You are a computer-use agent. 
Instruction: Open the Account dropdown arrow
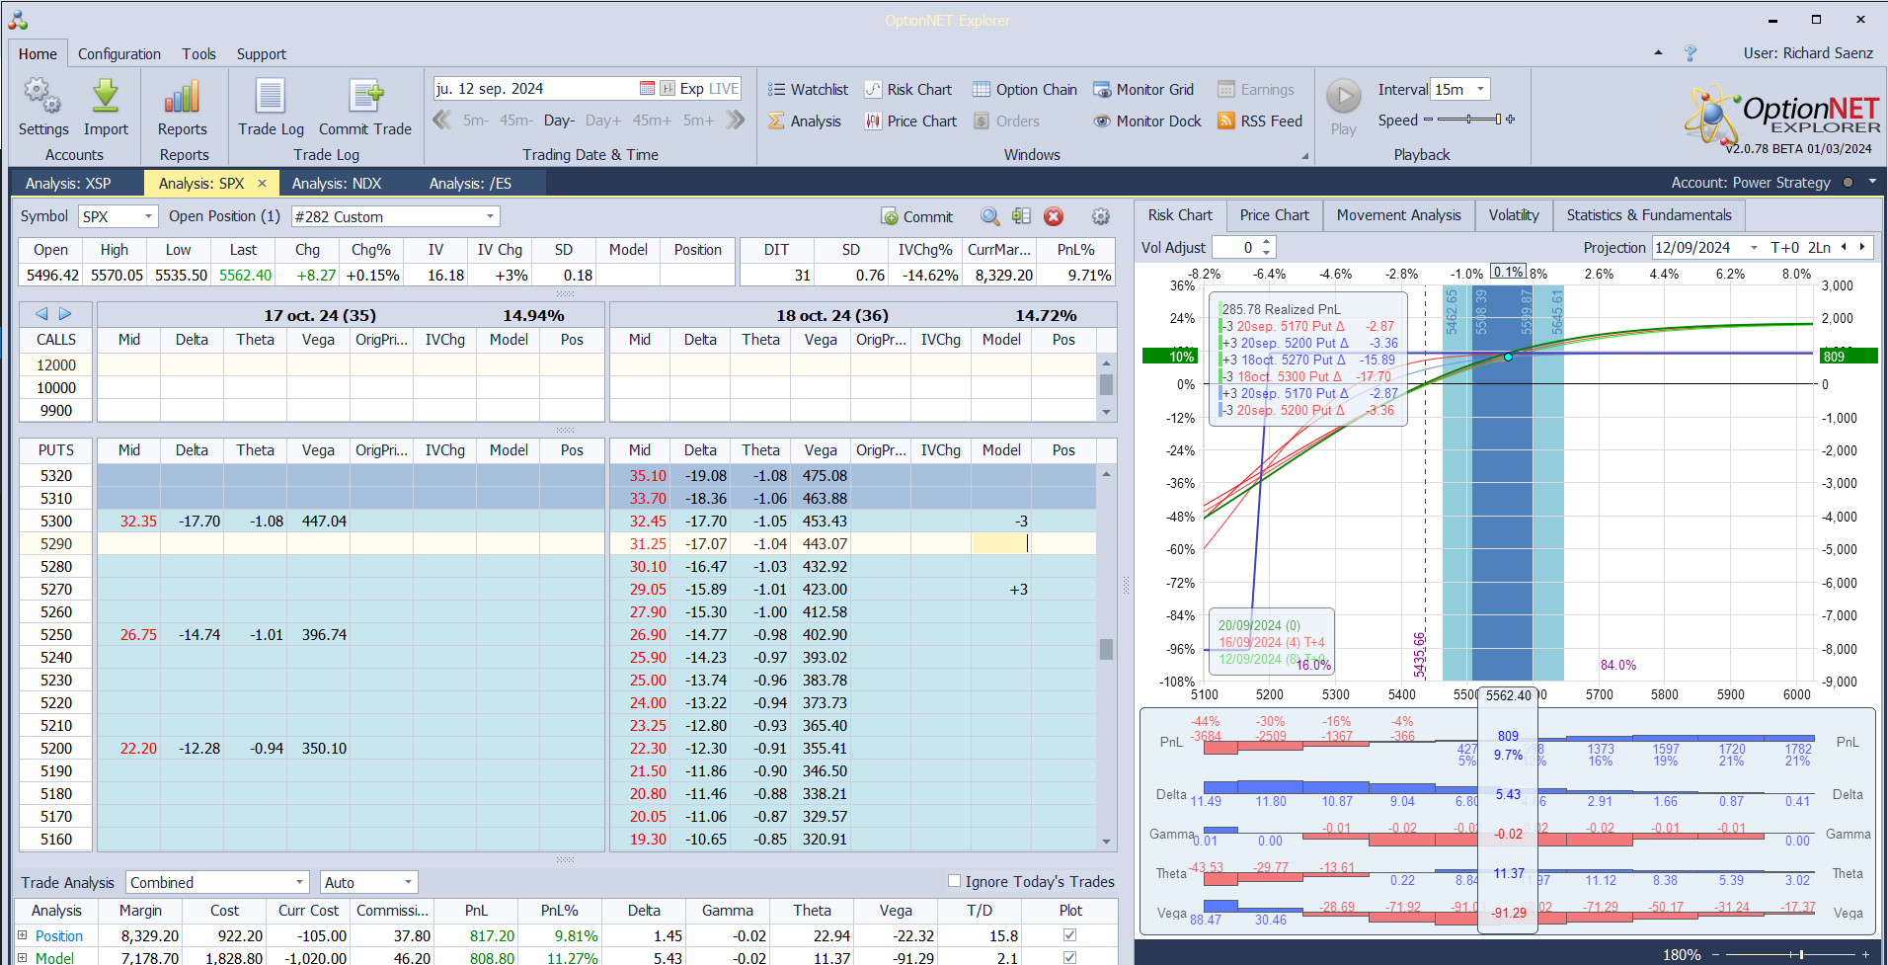pos(1872,182)
